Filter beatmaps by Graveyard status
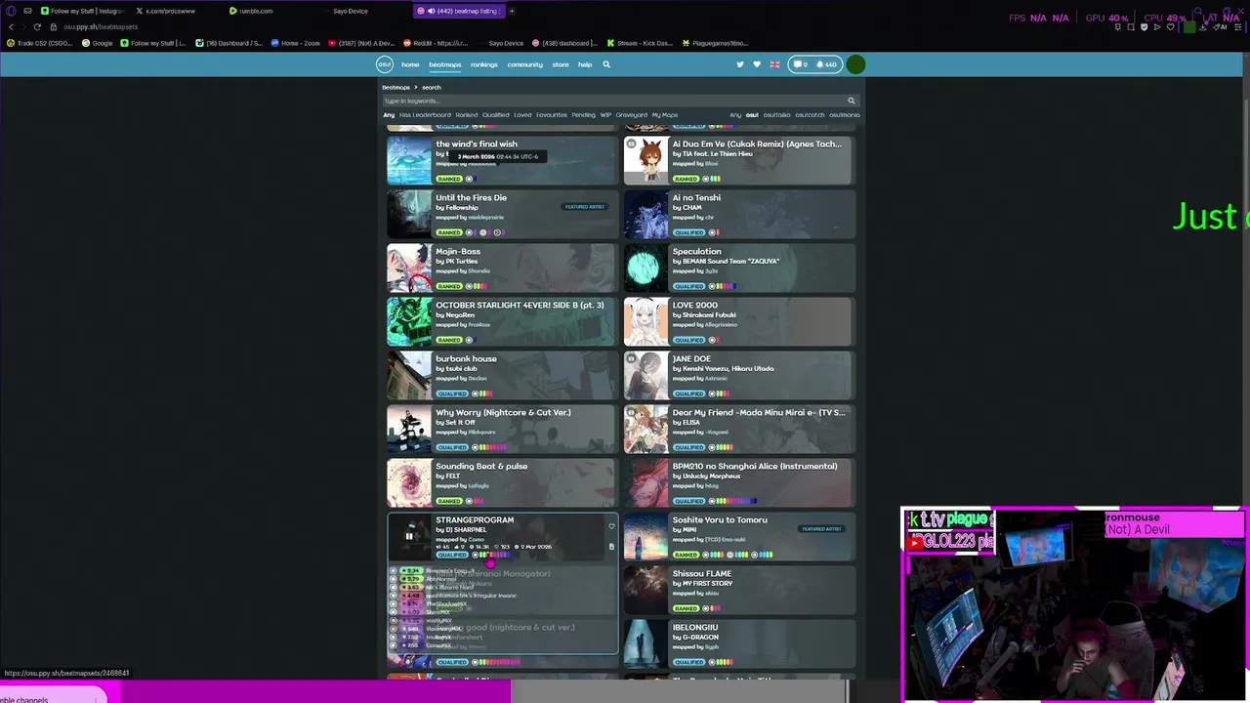This screenshot has width=1250, height=703. (631, 115)
